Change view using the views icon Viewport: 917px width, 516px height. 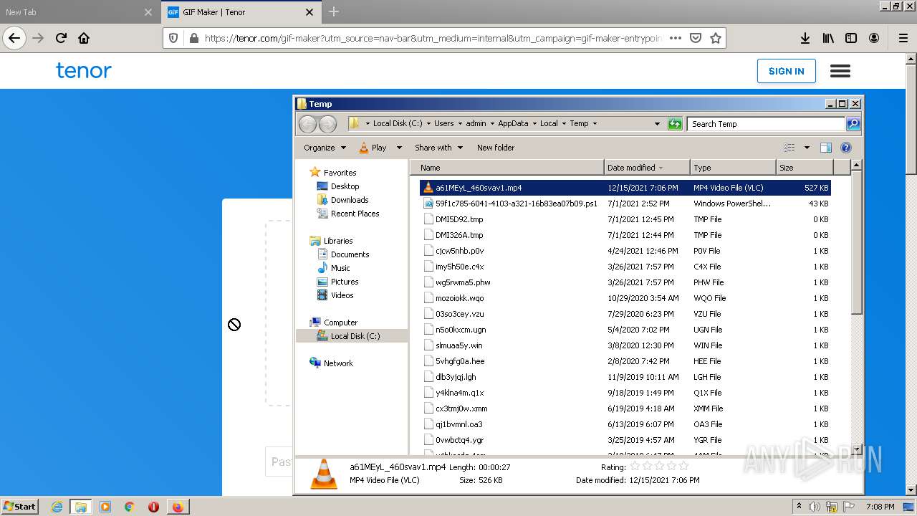point(789,148)
